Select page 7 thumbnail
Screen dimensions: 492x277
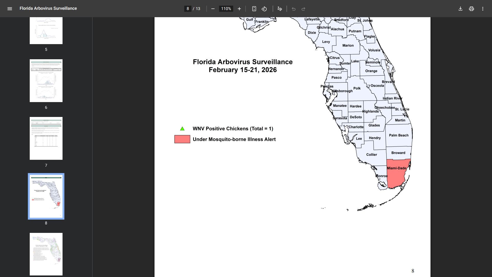coord(46,138)
